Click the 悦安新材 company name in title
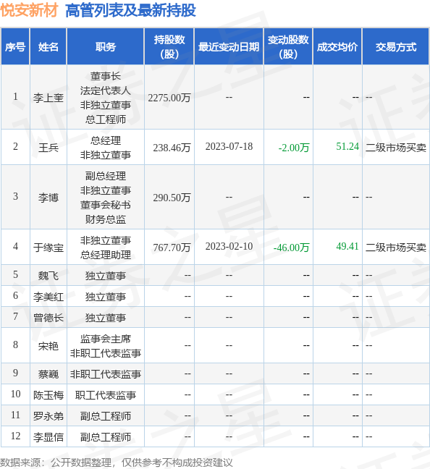The image size is (430, 469). (x=29, y=10)
